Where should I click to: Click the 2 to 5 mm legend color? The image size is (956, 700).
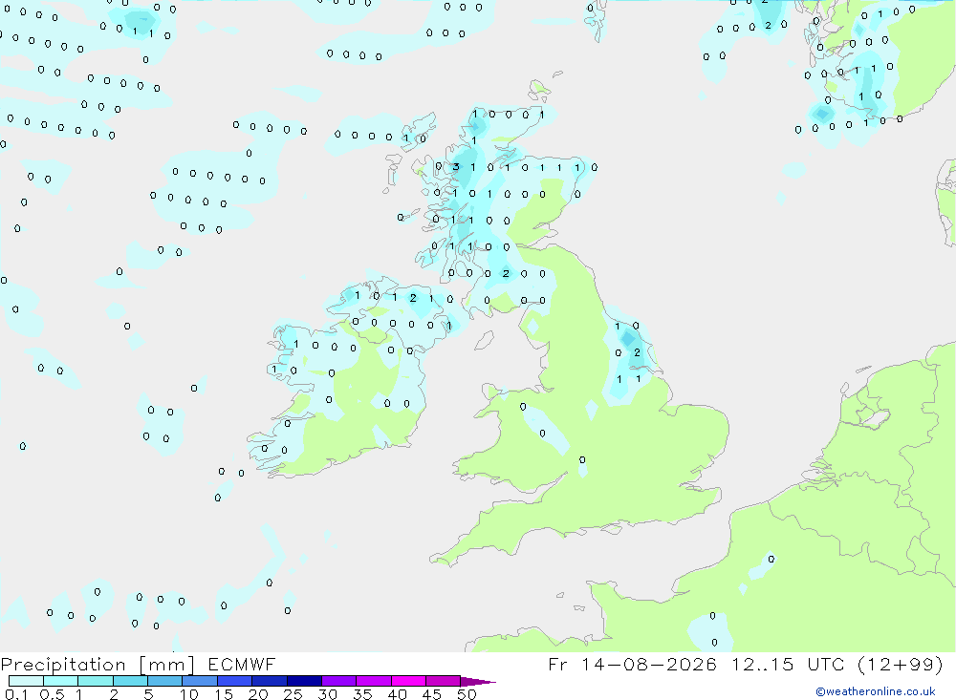(x=130, y=681)
